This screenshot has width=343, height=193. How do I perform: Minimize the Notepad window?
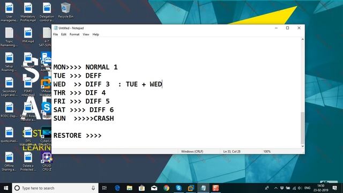(x=277, y=28)
